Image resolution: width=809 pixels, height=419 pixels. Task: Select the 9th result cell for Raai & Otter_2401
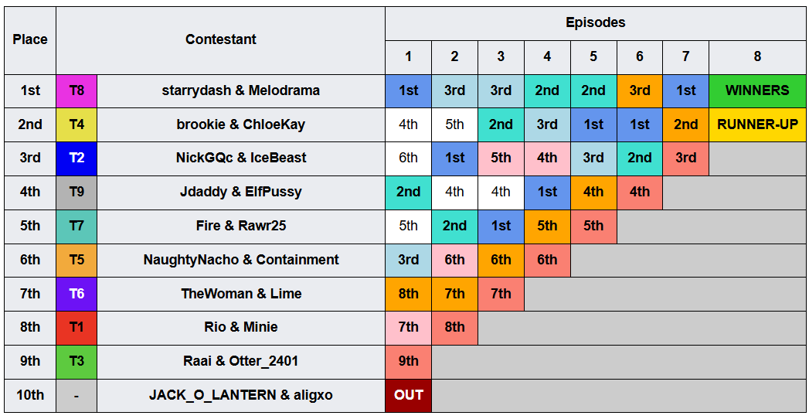tap(408, 361)
